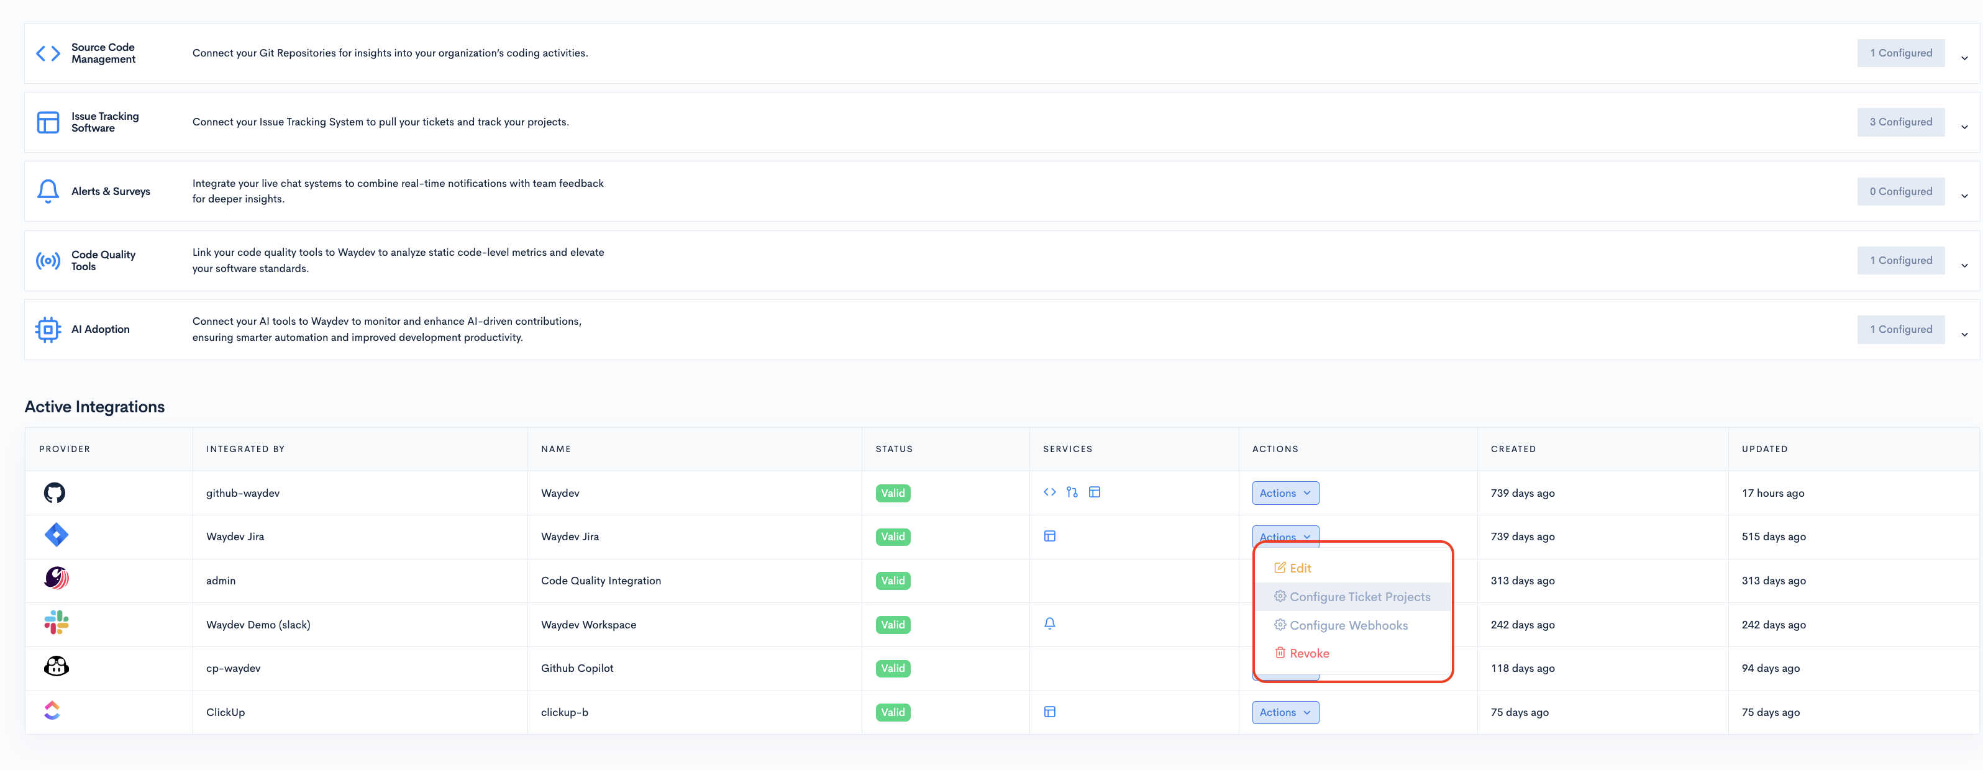Click the AI Adoption chip icon

(48, 329)
